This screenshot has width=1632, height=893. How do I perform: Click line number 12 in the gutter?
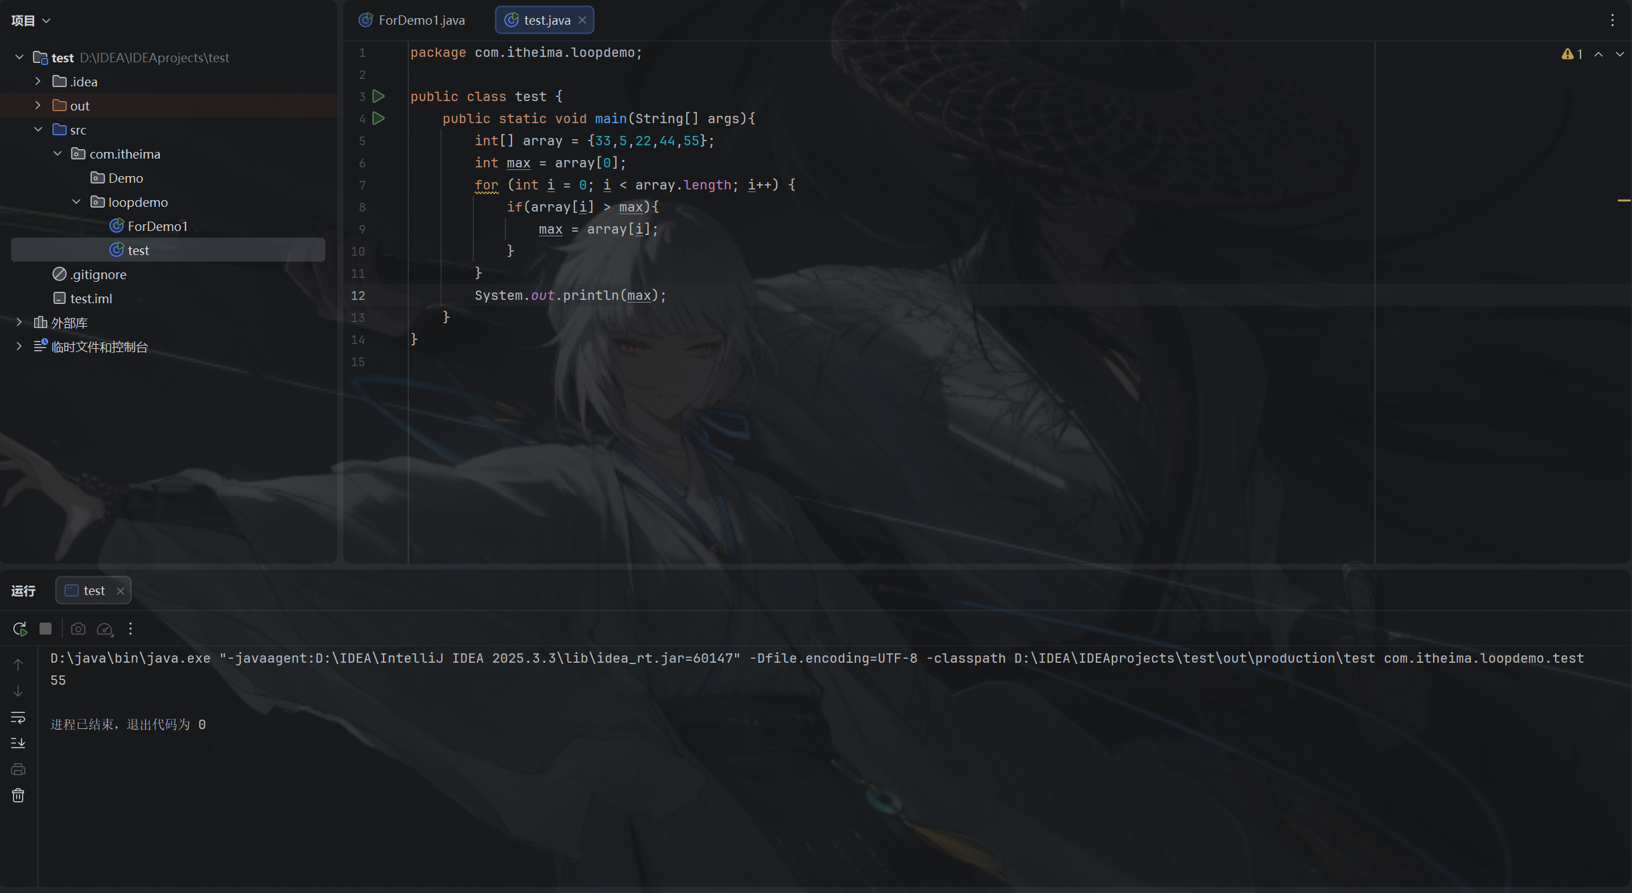point(358,295)
